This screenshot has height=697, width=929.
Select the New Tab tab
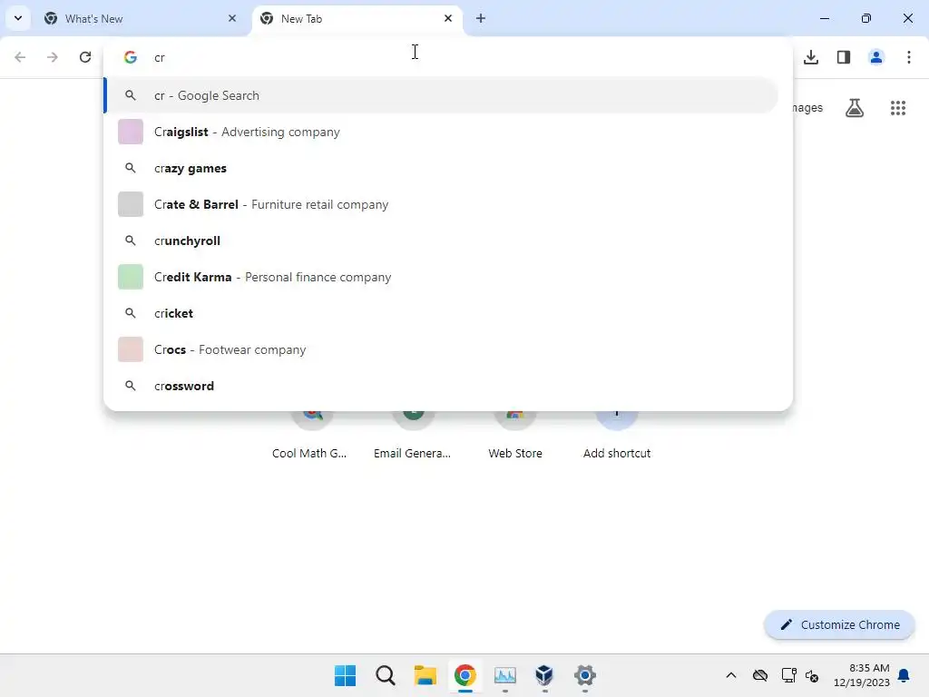point(357,19)
